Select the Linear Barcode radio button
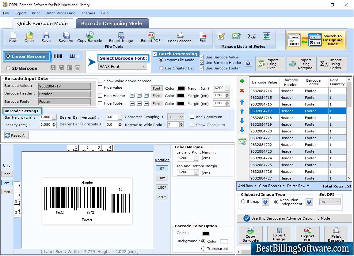This screenshot has width=354, height=256. point(8,56)
